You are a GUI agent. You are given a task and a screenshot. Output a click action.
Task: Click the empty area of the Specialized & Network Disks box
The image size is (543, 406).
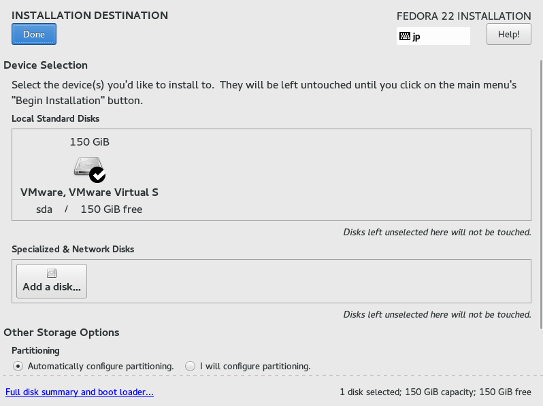click(x=308, y=281)
